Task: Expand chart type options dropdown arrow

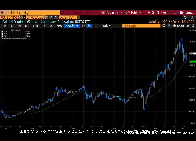Action: [96, 26]
